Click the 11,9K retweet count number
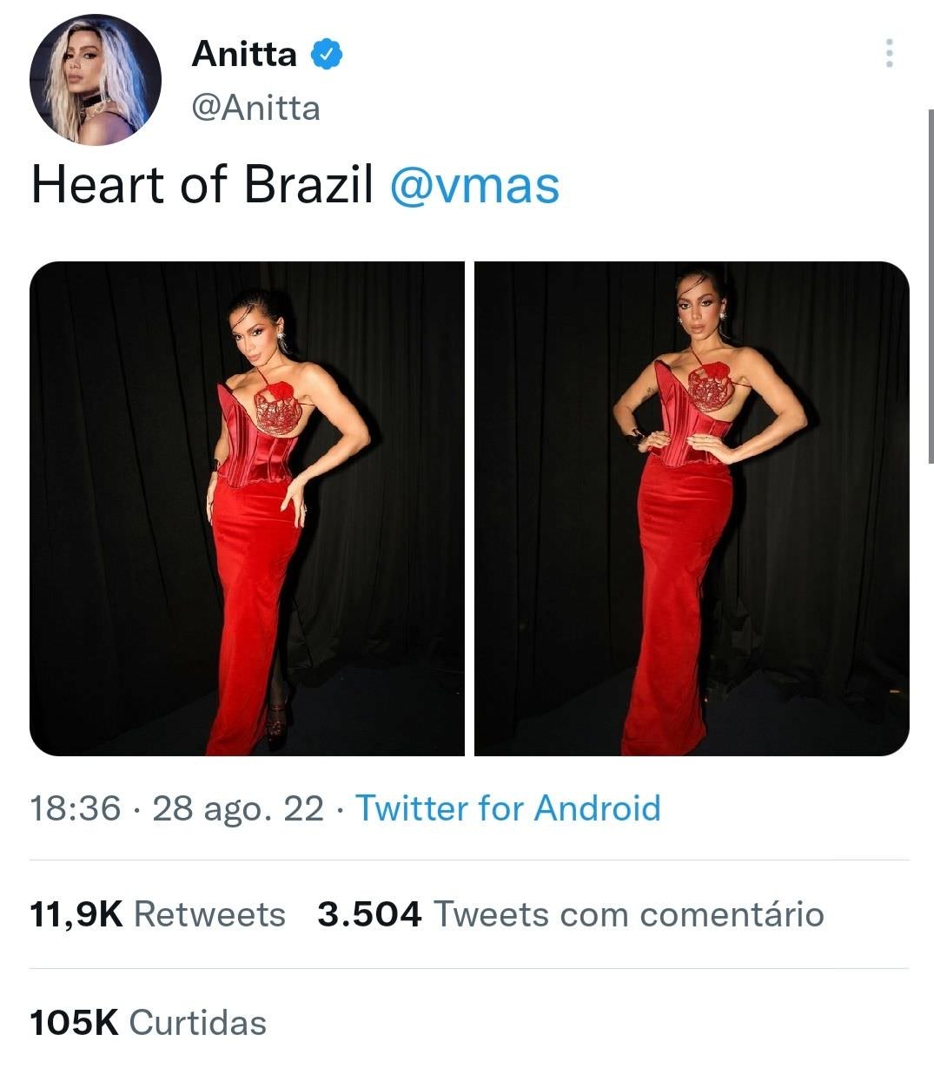This screenshot has height=1068, width=934. tap(76, 914)
